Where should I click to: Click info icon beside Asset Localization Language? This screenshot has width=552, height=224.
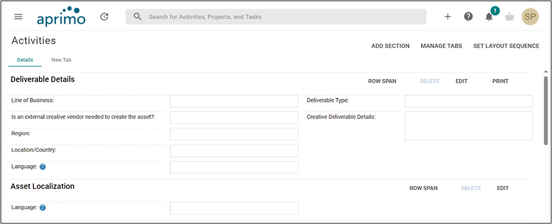(x=43, y=208)
